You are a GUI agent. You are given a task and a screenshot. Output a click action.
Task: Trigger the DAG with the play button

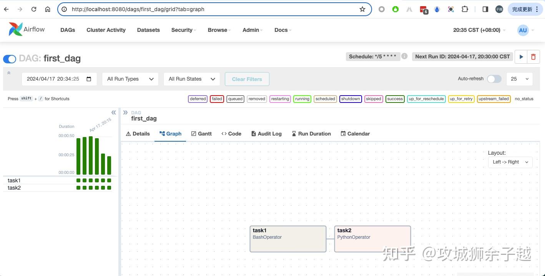click(x=521, y=56)
